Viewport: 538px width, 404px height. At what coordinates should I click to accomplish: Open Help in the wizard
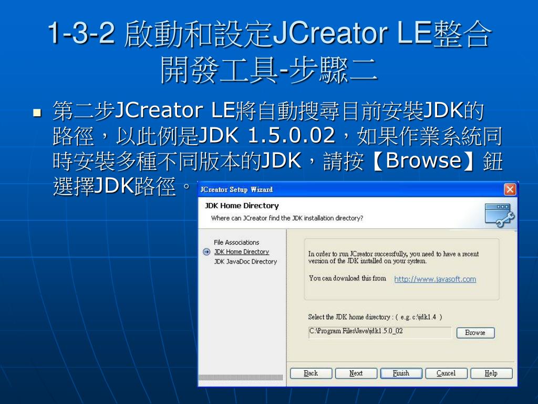coord(491,373)
